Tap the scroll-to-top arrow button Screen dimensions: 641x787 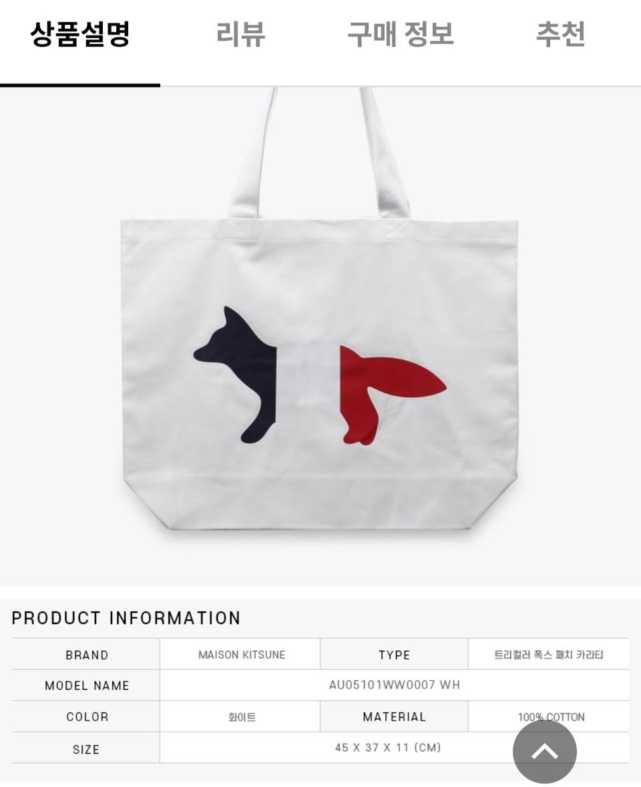[545, 751]
